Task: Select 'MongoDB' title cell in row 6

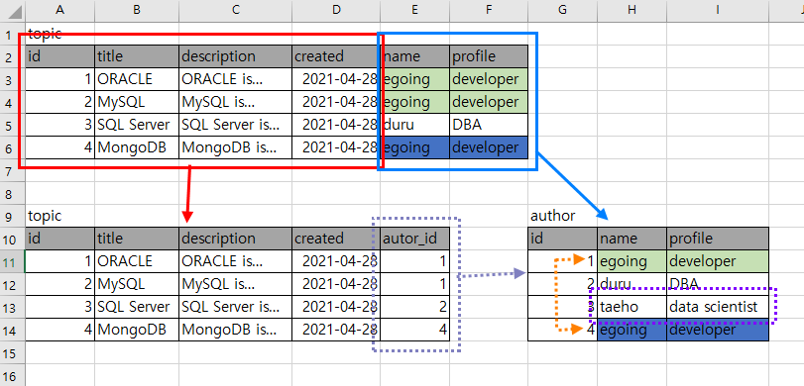Action: pos(137,147)
